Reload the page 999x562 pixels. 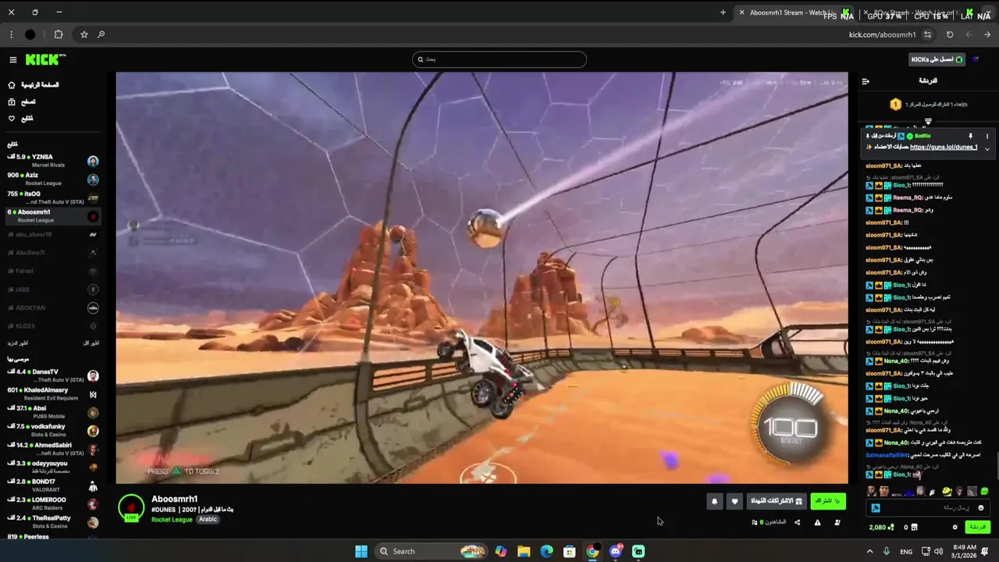(950, 34)
